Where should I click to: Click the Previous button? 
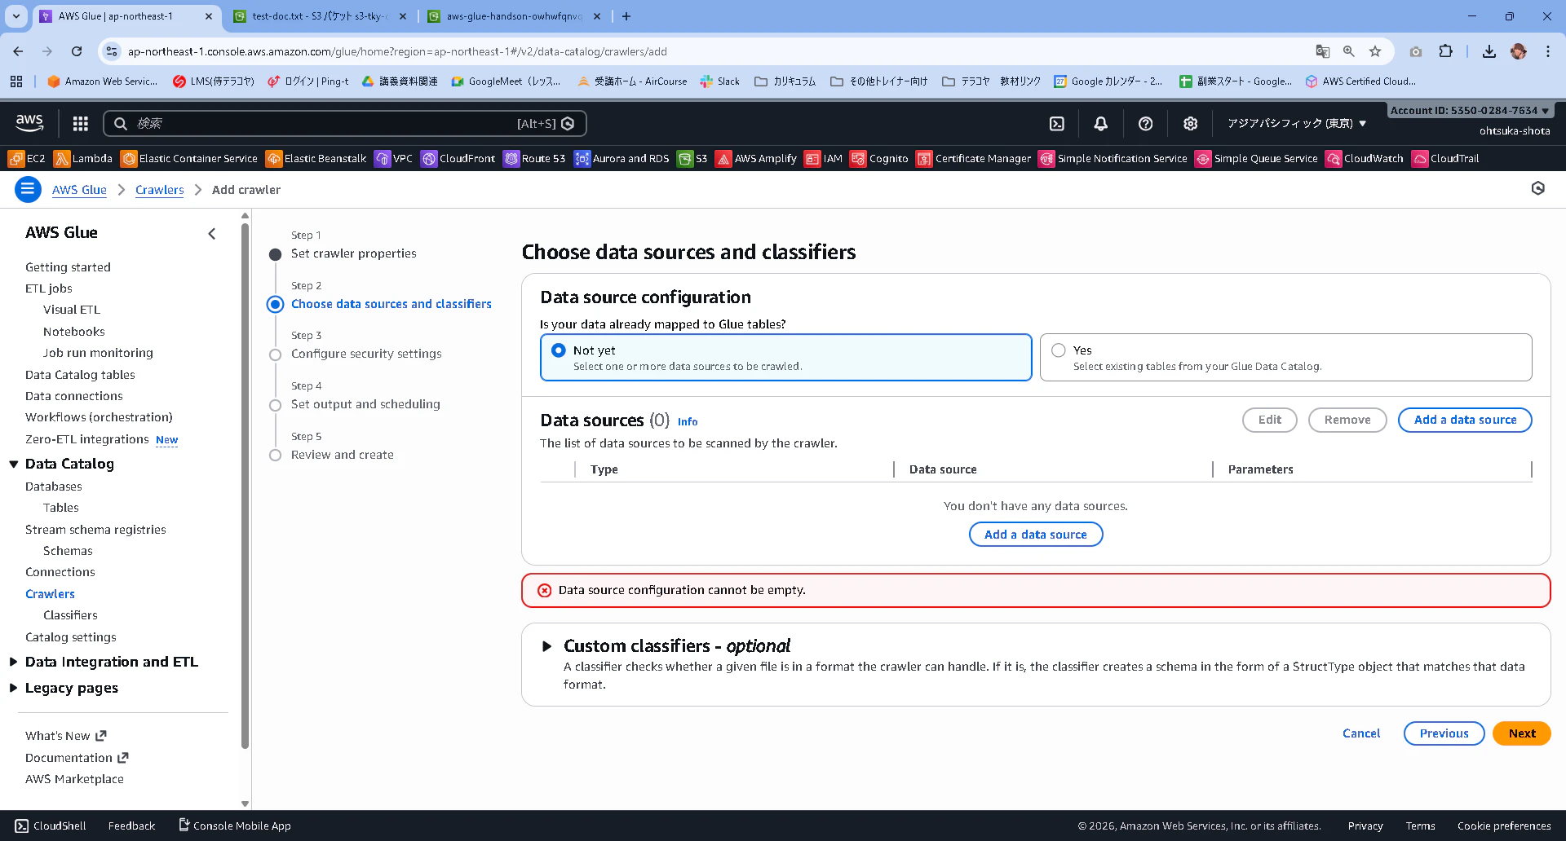[x=1444, y=733]
